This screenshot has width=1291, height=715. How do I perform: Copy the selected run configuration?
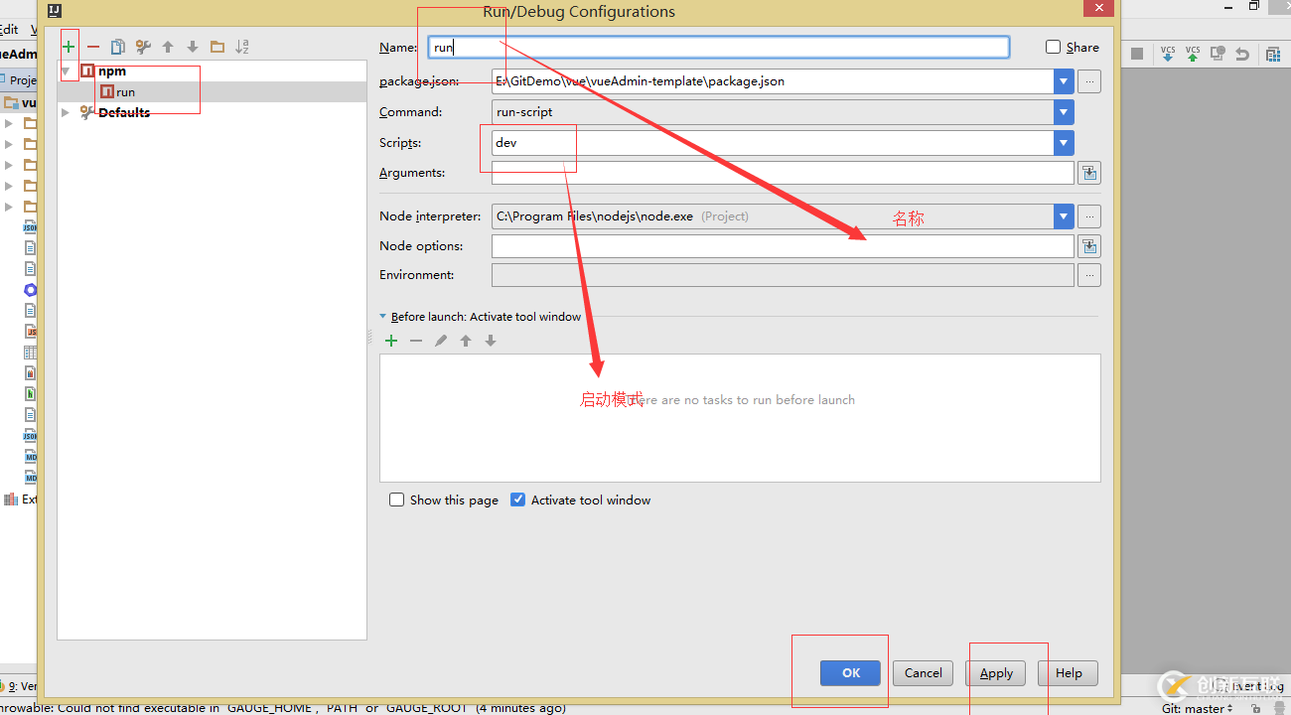tap(118, 47)
